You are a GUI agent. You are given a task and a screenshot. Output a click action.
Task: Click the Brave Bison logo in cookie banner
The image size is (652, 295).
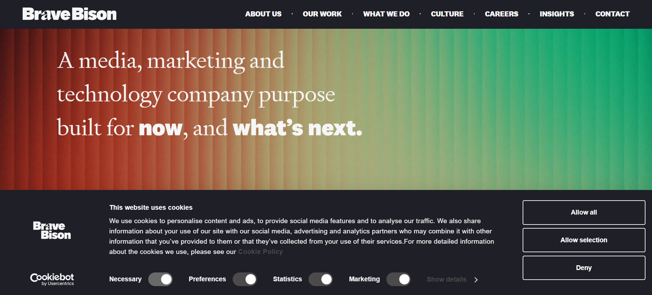click(52, 230)
